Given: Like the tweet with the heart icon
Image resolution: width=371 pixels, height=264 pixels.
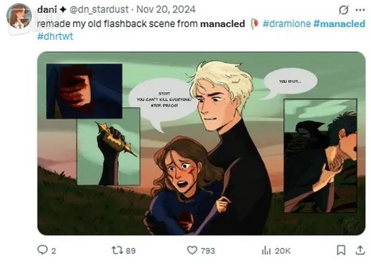Looking at the screenshot, I should [192, 251].
